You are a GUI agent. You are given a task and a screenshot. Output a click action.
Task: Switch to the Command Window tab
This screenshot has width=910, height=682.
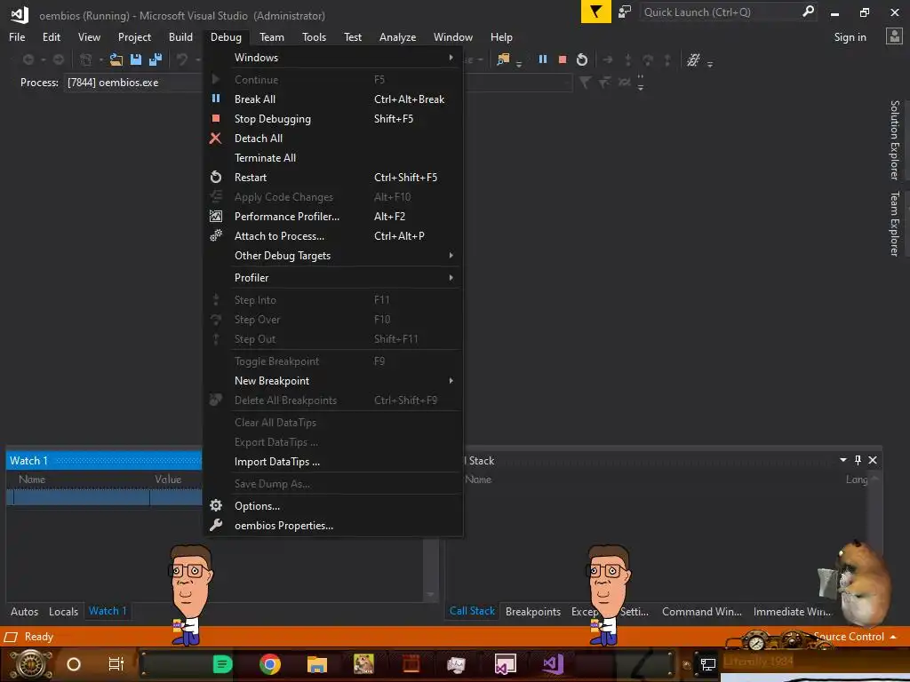702,611
